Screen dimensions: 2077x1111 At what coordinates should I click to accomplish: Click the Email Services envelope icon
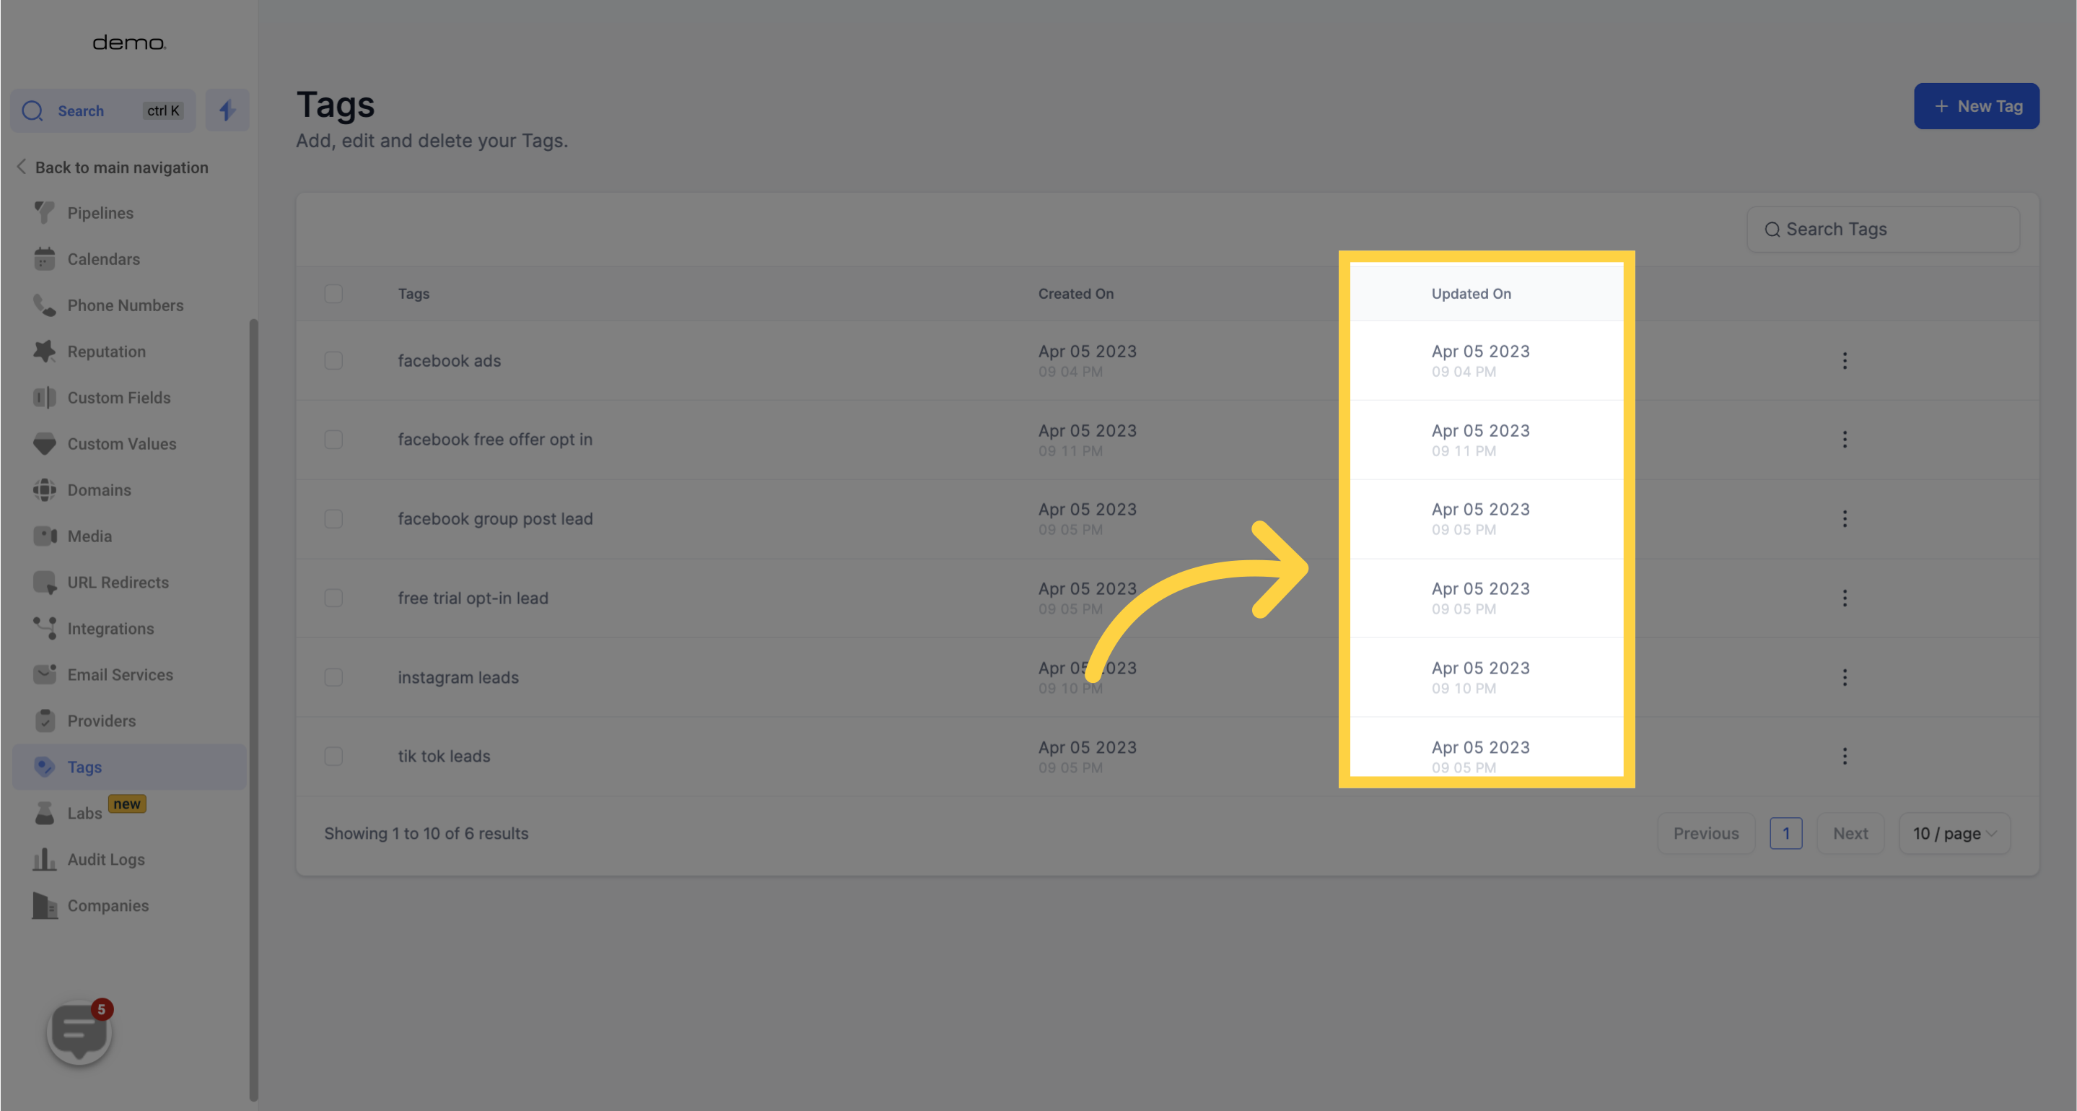click(44, 675)
